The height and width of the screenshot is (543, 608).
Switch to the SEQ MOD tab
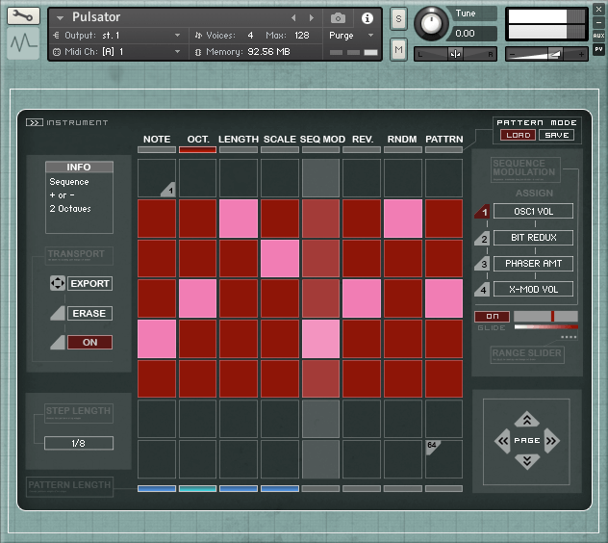click(322, 140)
